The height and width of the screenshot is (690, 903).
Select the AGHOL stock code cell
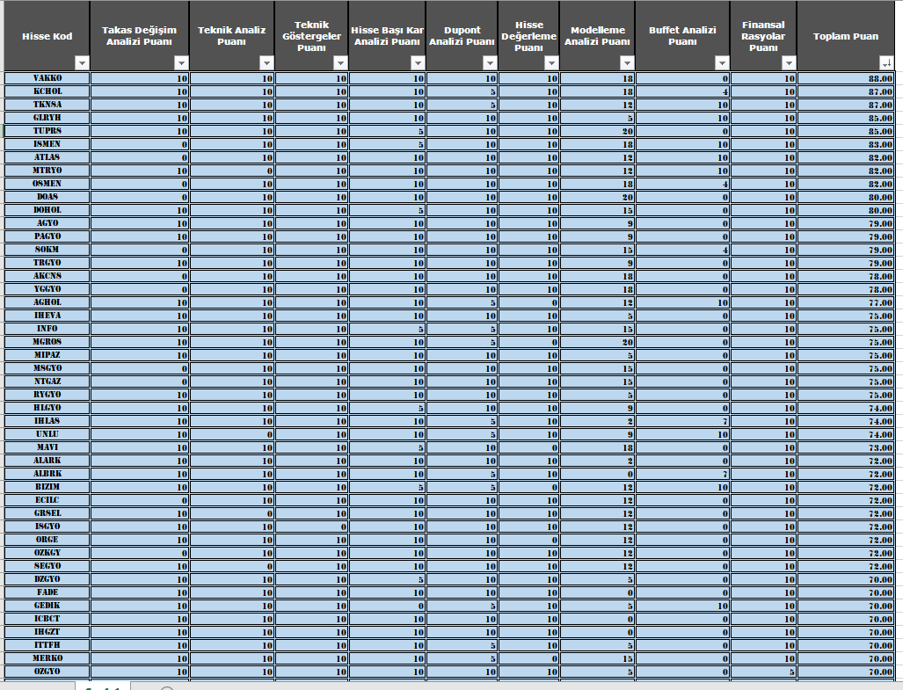(x=47, y=302)
